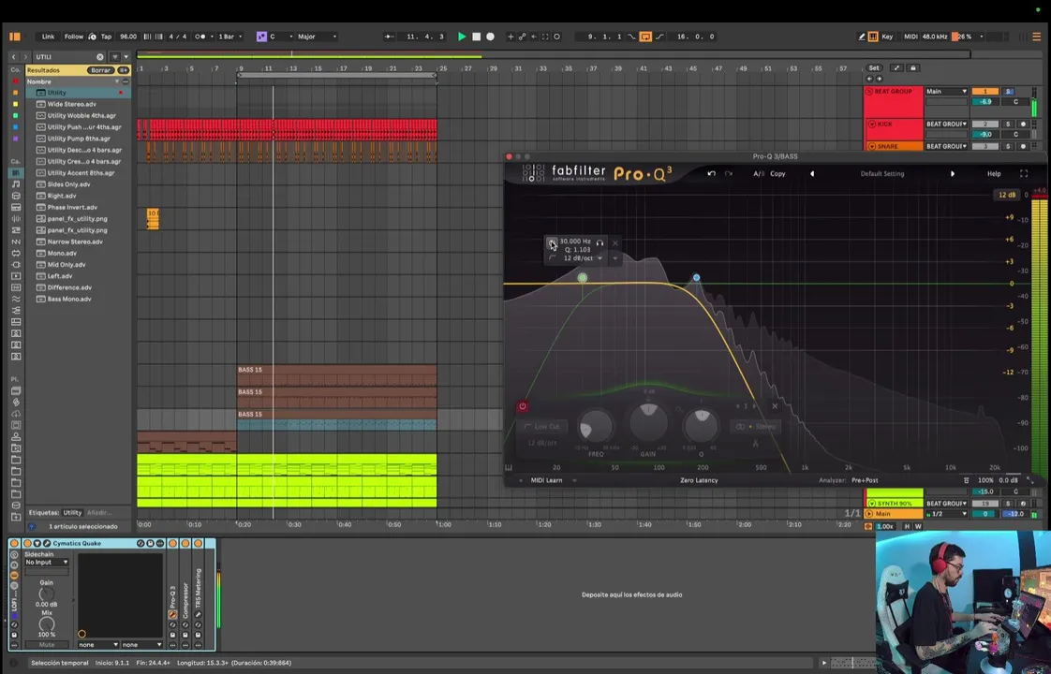1051x674 pixels.
Task: Enable the MIDI map mode
Action: (x=910, y=37)
